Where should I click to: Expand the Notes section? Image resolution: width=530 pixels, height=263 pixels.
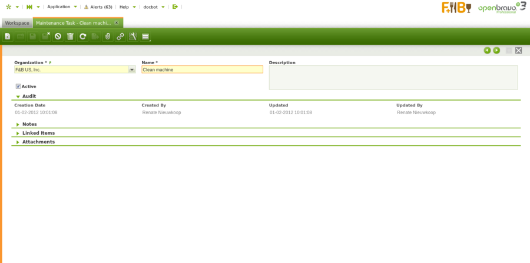29,124
